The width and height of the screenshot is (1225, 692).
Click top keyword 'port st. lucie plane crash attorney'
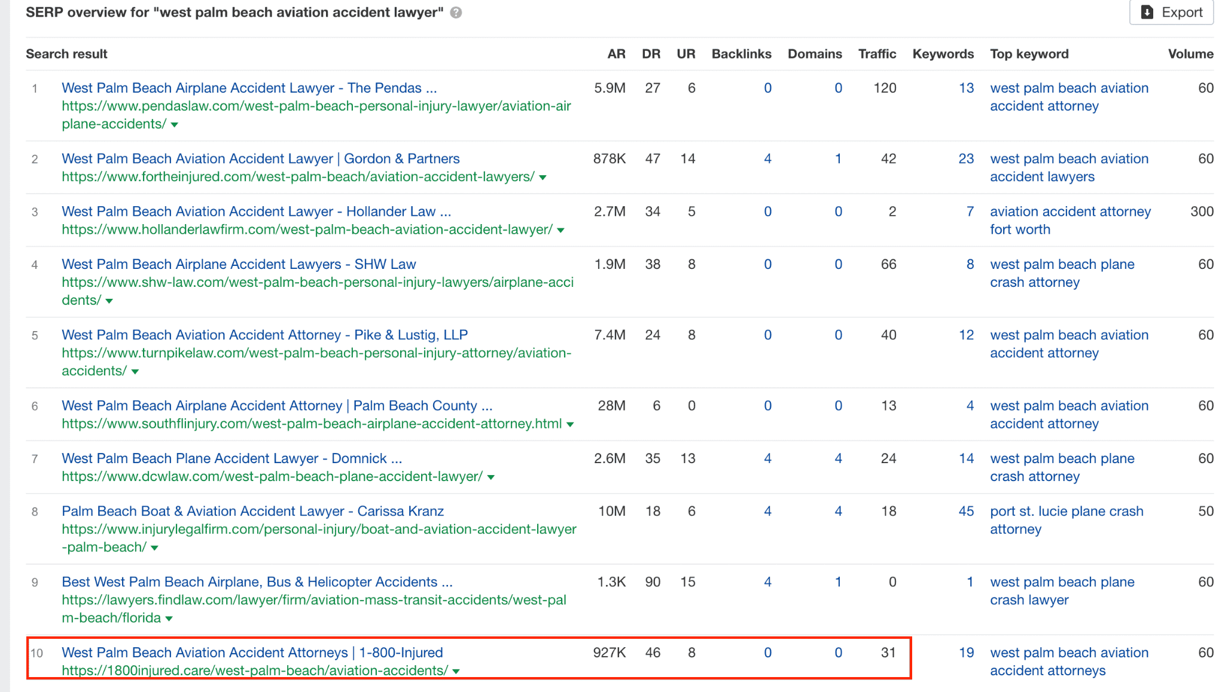click(1066, 520)
